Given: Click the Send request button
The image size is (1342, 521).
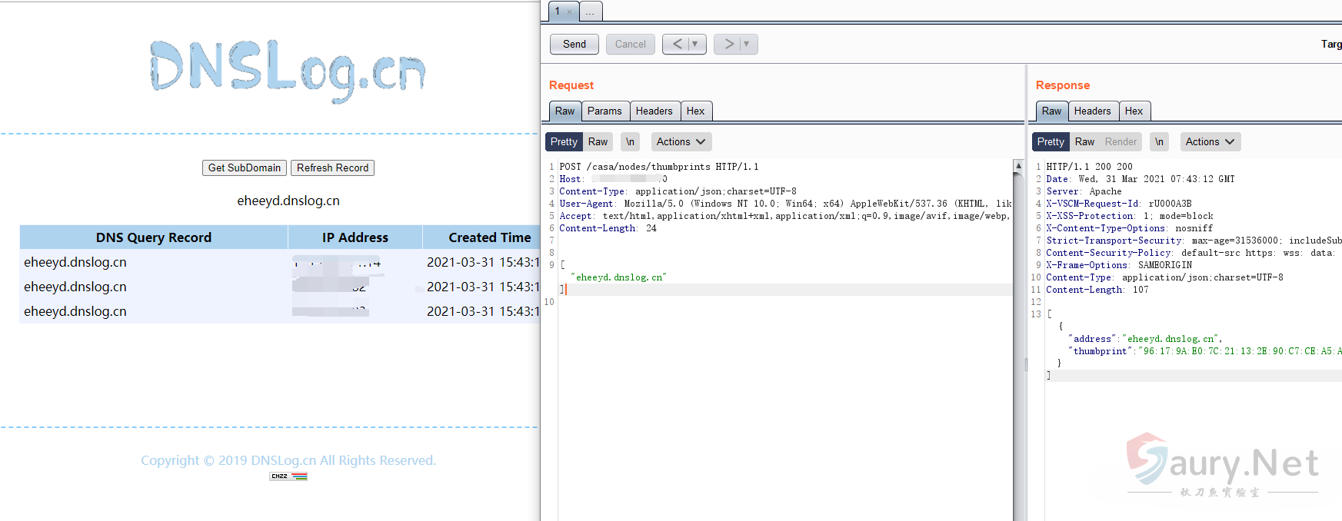Looking at the screenshot, I should click(574, 45).
